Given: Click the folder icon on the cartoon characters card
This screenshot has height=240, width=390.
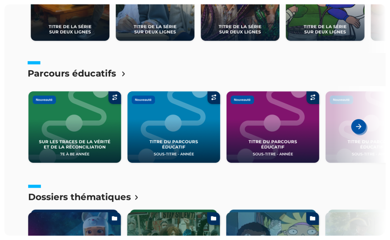Looking at the screenshot, I should pos(312,219).
